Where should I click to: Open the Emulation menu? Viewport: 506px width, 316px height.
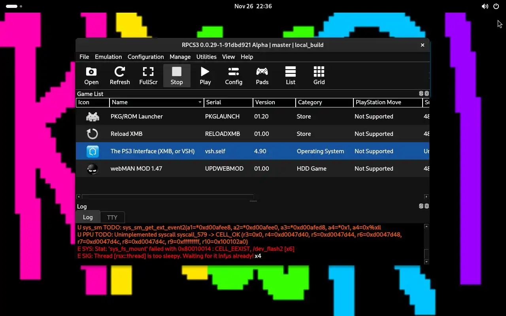point(108,57)
